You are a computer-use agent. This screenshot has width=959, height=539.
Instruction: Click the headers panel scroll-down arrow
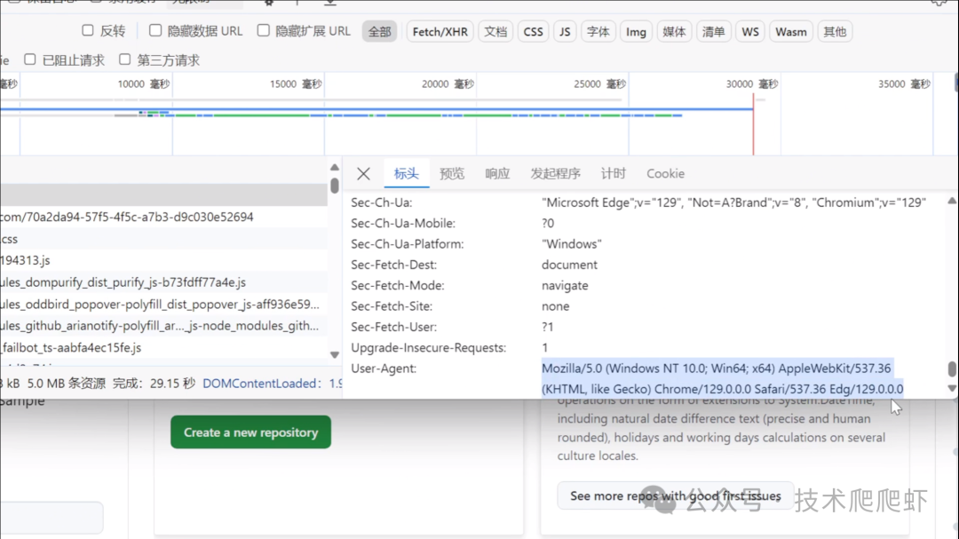(x=952, y=389)
